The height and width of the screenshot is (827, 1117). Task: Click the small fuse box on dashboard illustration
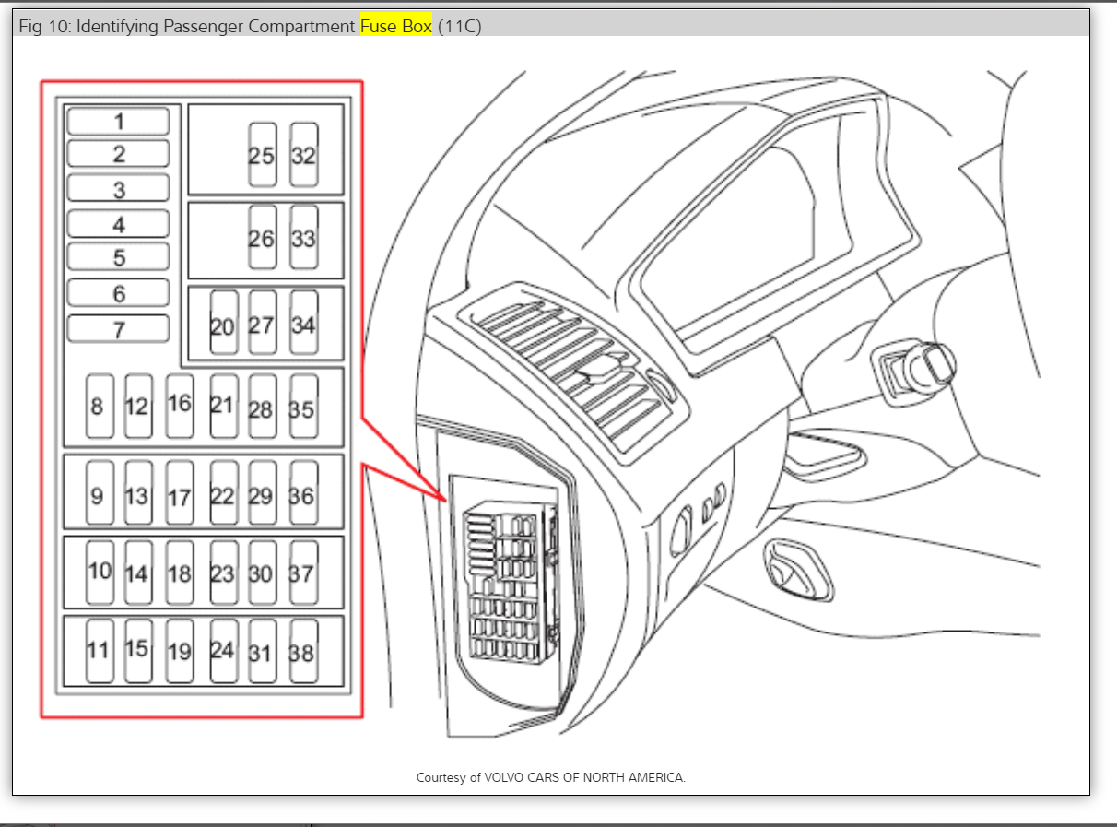tap(510, 584)
